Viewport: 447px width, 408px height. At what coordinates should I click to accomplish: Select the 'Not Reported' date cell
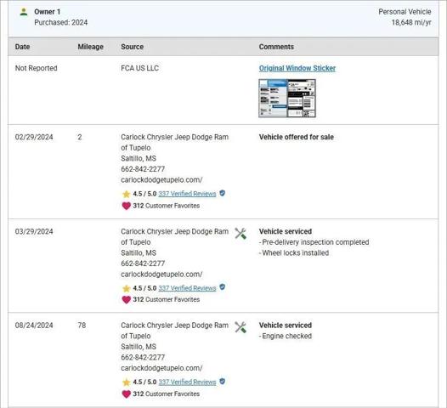(37, 68)
